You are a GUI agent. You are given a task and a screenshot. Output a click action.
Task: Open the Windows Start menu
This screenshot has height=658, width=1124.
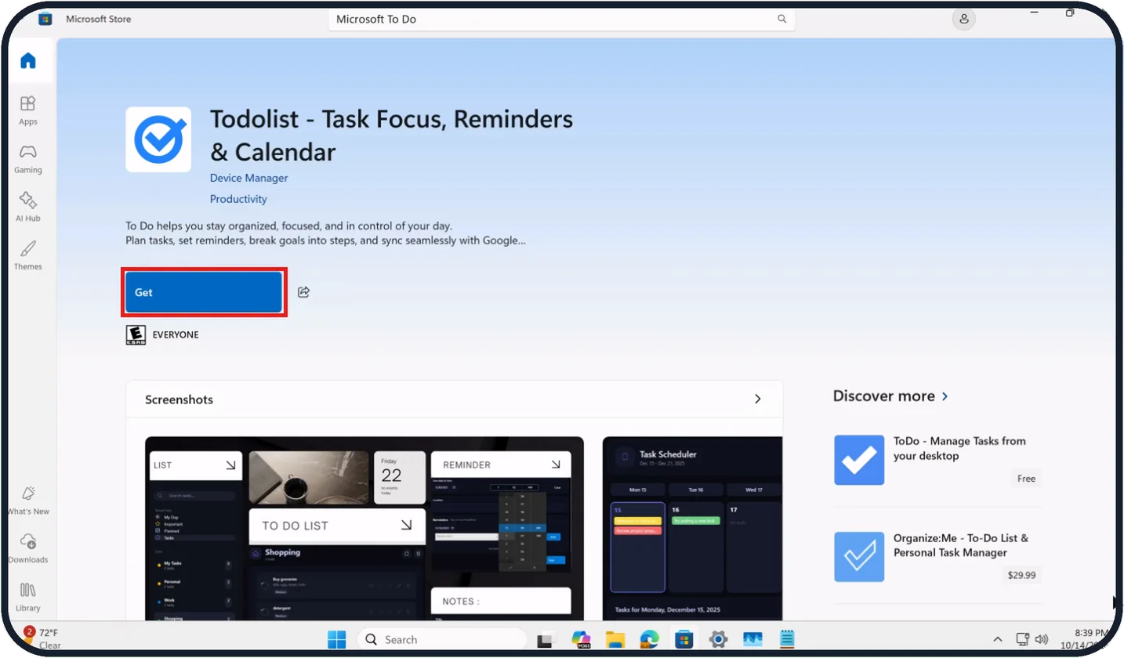click(x=337, y=639)
